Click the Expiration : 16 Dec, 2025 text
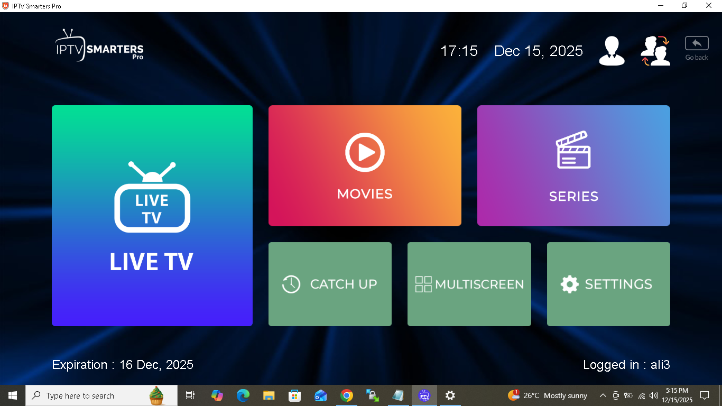The image size is (722, 406). tap(123, 365)
